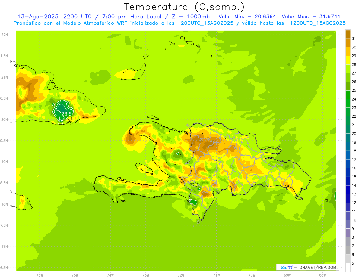
Task: Click the "20N" latitude axis label
Action: [5, 119]
